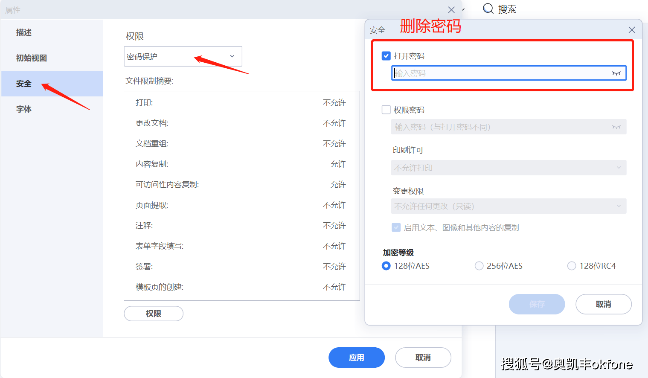Toggle 启用文本、图像和其他内容的复制 checkbox
Viewport: 648px width, 378px height.
[396, 227]
